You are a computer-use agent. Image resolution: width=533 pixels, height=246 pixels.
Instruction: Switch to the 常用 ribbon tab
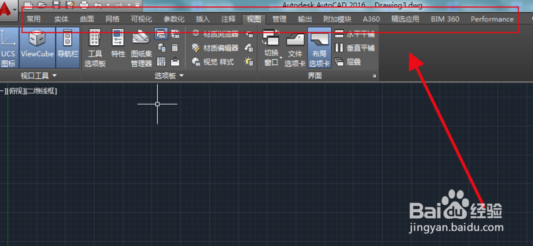(33, 19)
